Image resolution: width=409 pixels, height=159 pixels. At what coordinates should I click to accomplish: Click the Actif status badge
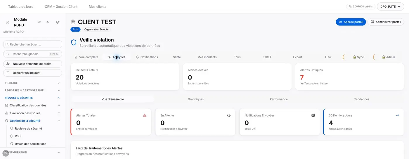tap(75, 30)
